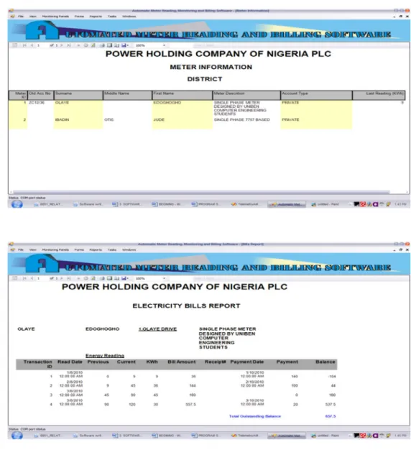Go to next page in Meter Information report
Screen dimensions: 411x455
62,45
